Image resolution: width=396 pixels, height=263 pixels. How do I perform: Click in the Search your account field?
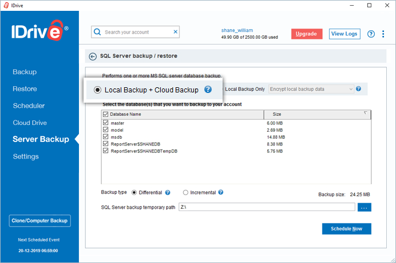pyautogui.click(x=136, y=32)
